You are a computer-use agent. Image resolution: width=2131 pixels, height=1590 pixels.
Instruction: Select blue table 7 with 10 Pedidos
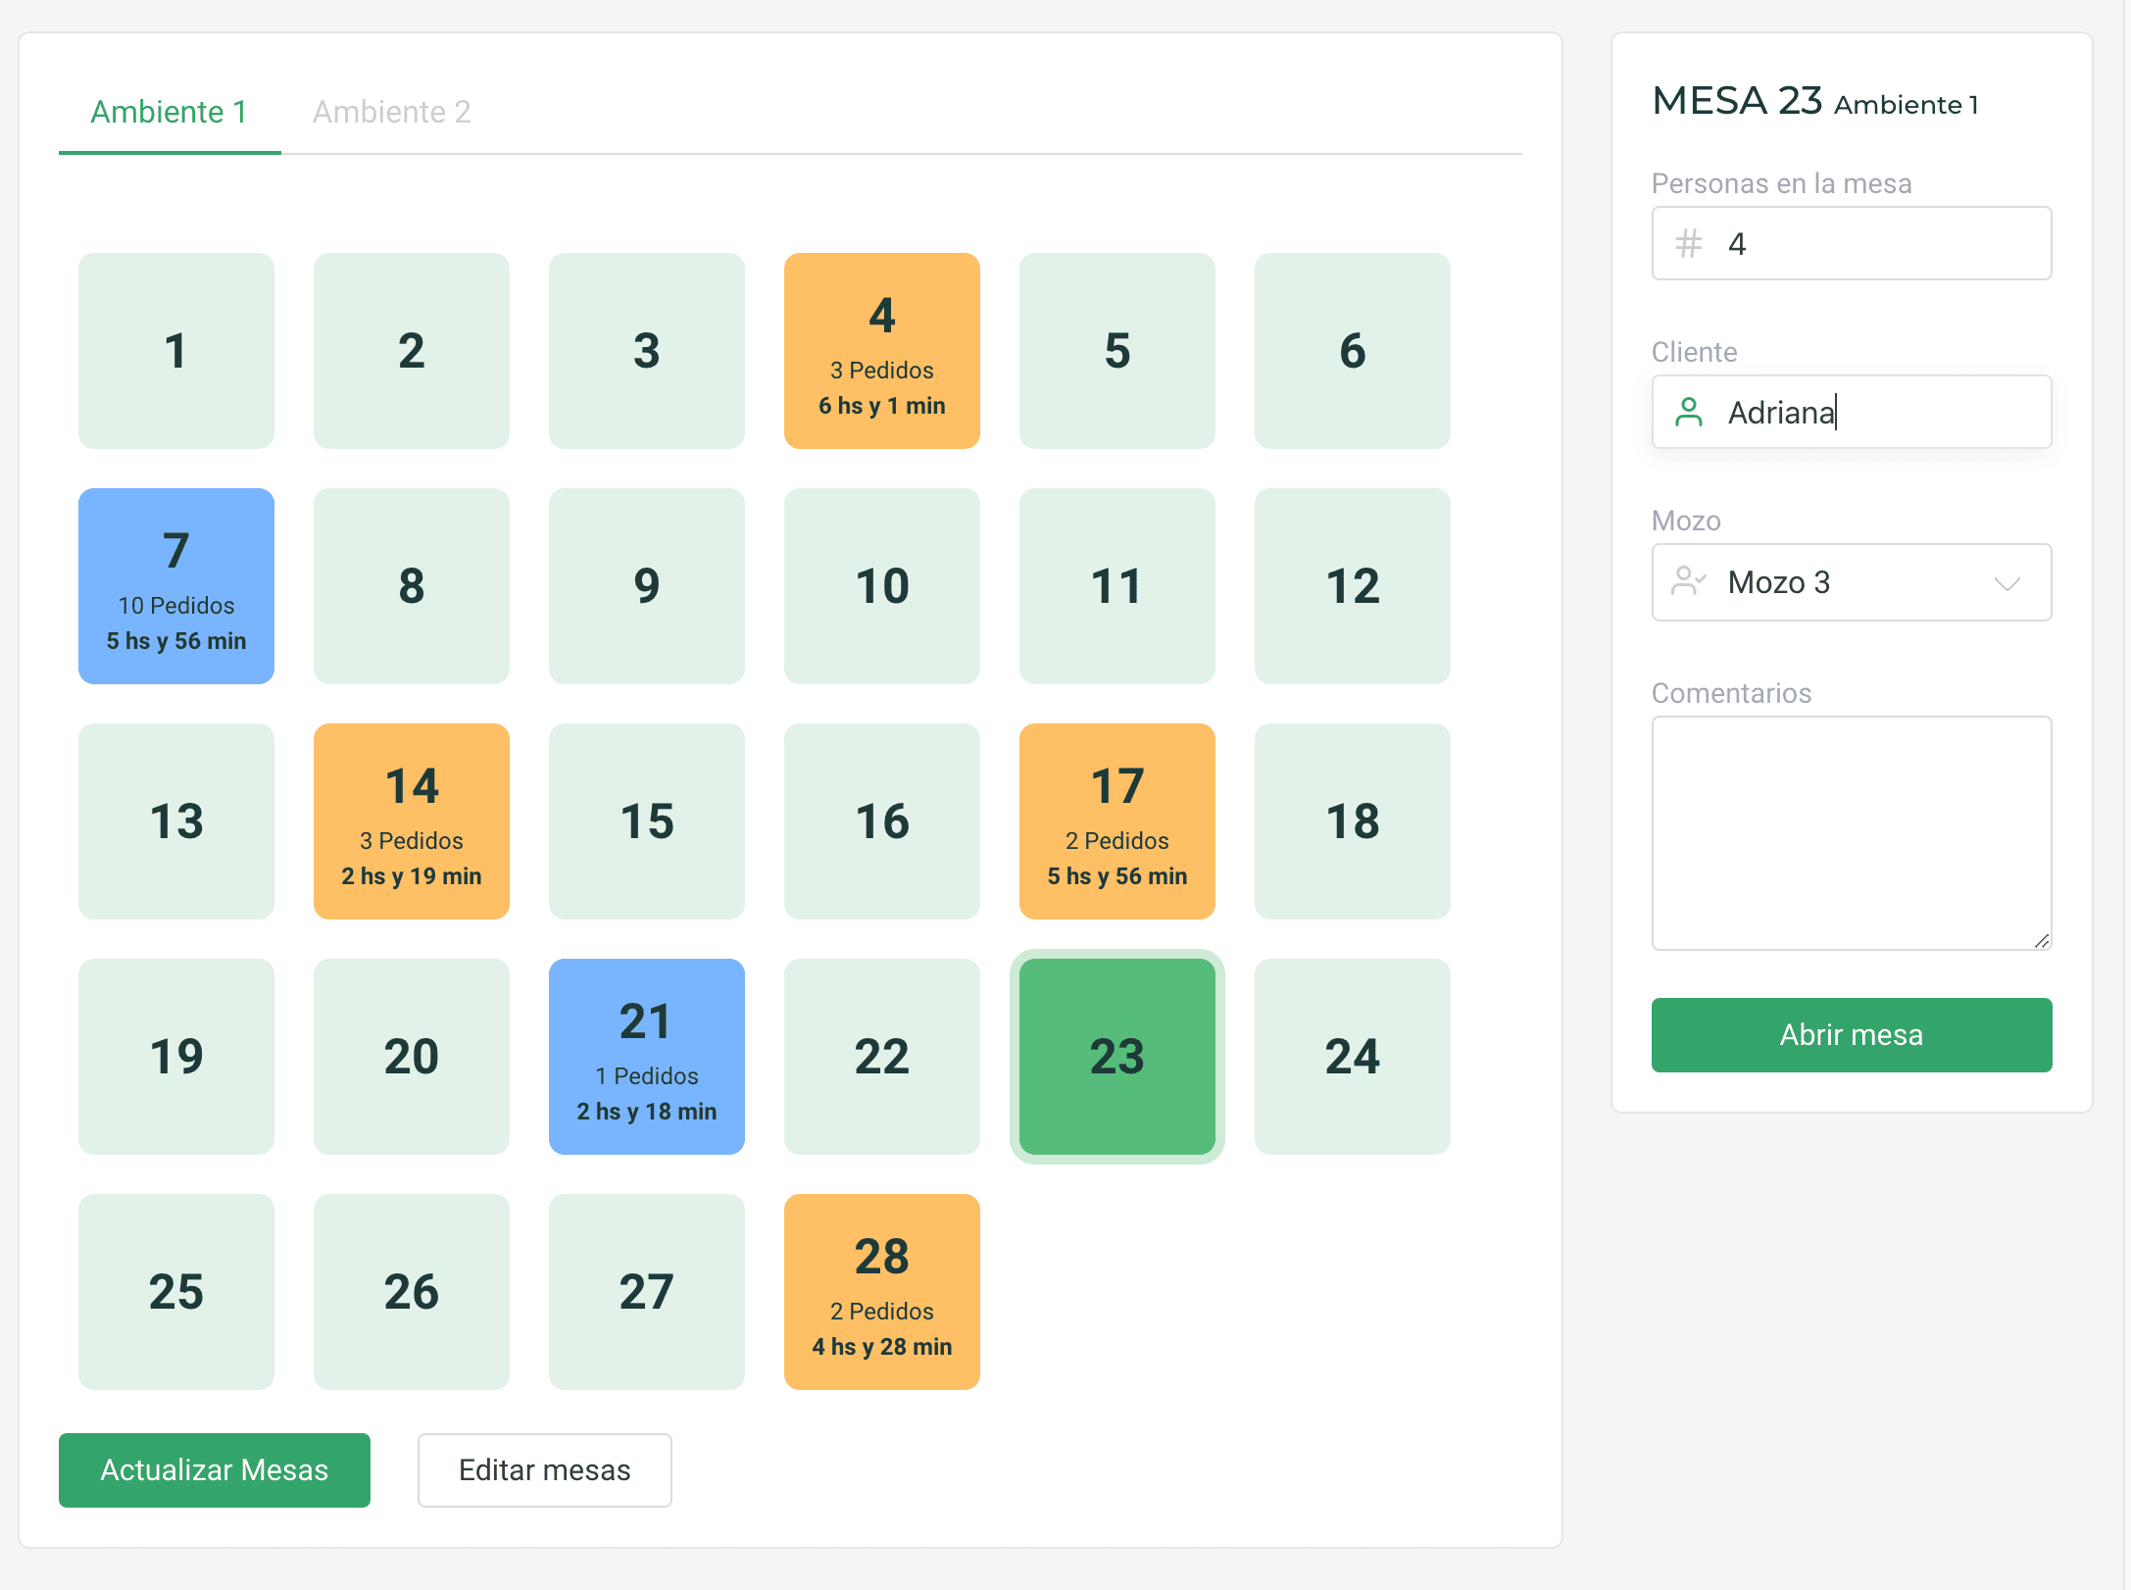tap(176, 586)
